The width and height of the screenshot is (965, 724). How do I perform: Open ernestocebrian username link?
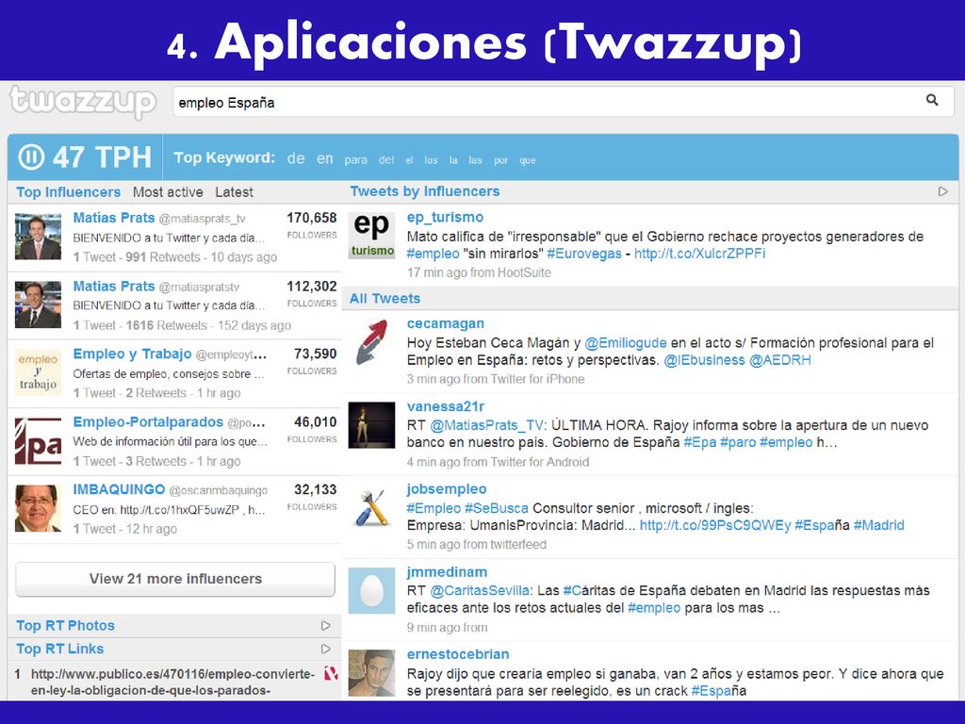tap(458, 654)
